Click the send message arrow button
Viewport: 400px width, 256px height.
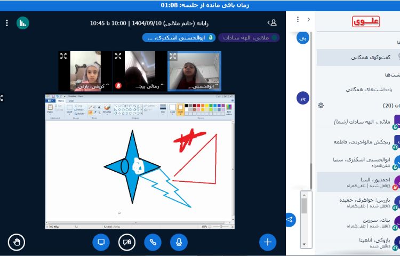(x=290, y=219)
